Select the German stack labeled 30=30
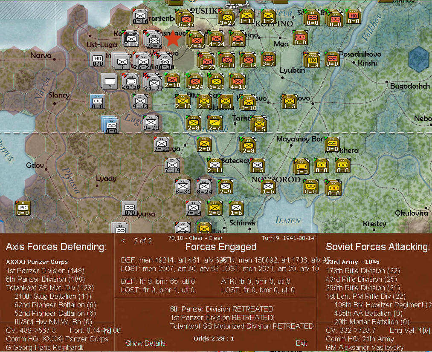 [x=164, y=61]
